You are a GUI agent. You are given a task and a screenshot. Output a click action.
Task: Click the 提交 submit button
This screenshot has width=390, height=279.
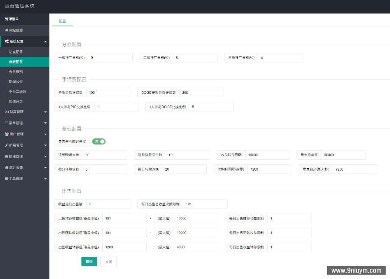[x=89, y=261]
